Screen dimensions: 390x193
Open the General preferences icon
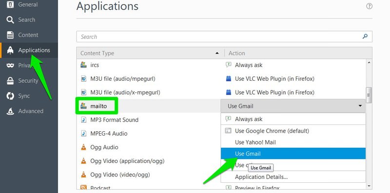[10, 4]
